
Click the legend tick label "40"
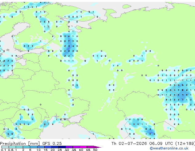coord(81,150)
